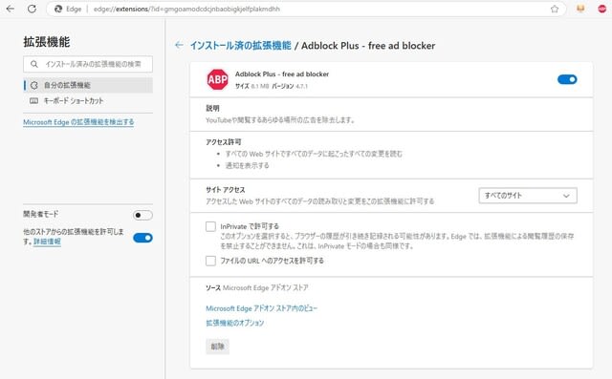Reload the page with the refresh icon

(x=32, y=9)
